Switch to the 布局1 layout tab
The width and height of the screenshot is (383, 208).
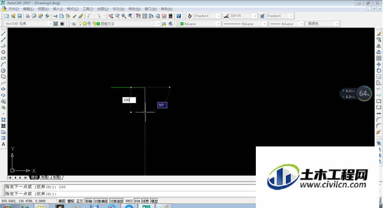[45, 177]
